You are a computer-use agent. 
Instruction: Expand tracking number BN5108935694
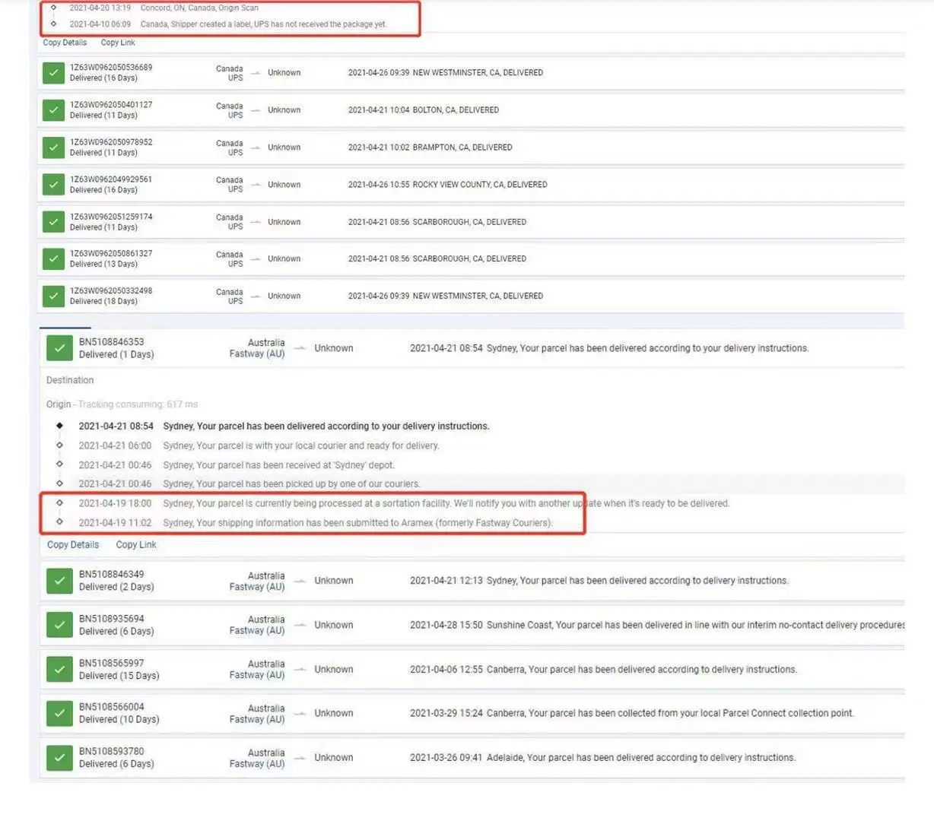[112, 618]
